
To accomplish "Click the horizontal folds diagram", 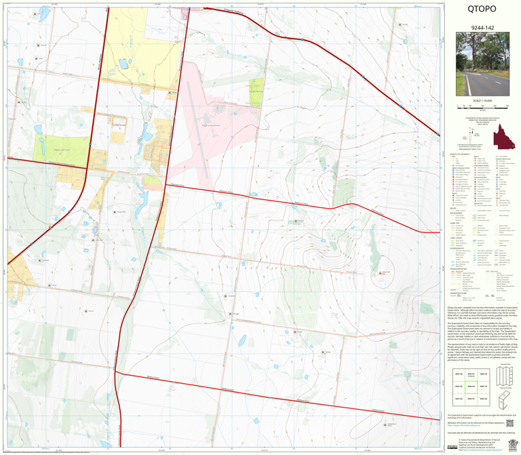I will point(505,399).
